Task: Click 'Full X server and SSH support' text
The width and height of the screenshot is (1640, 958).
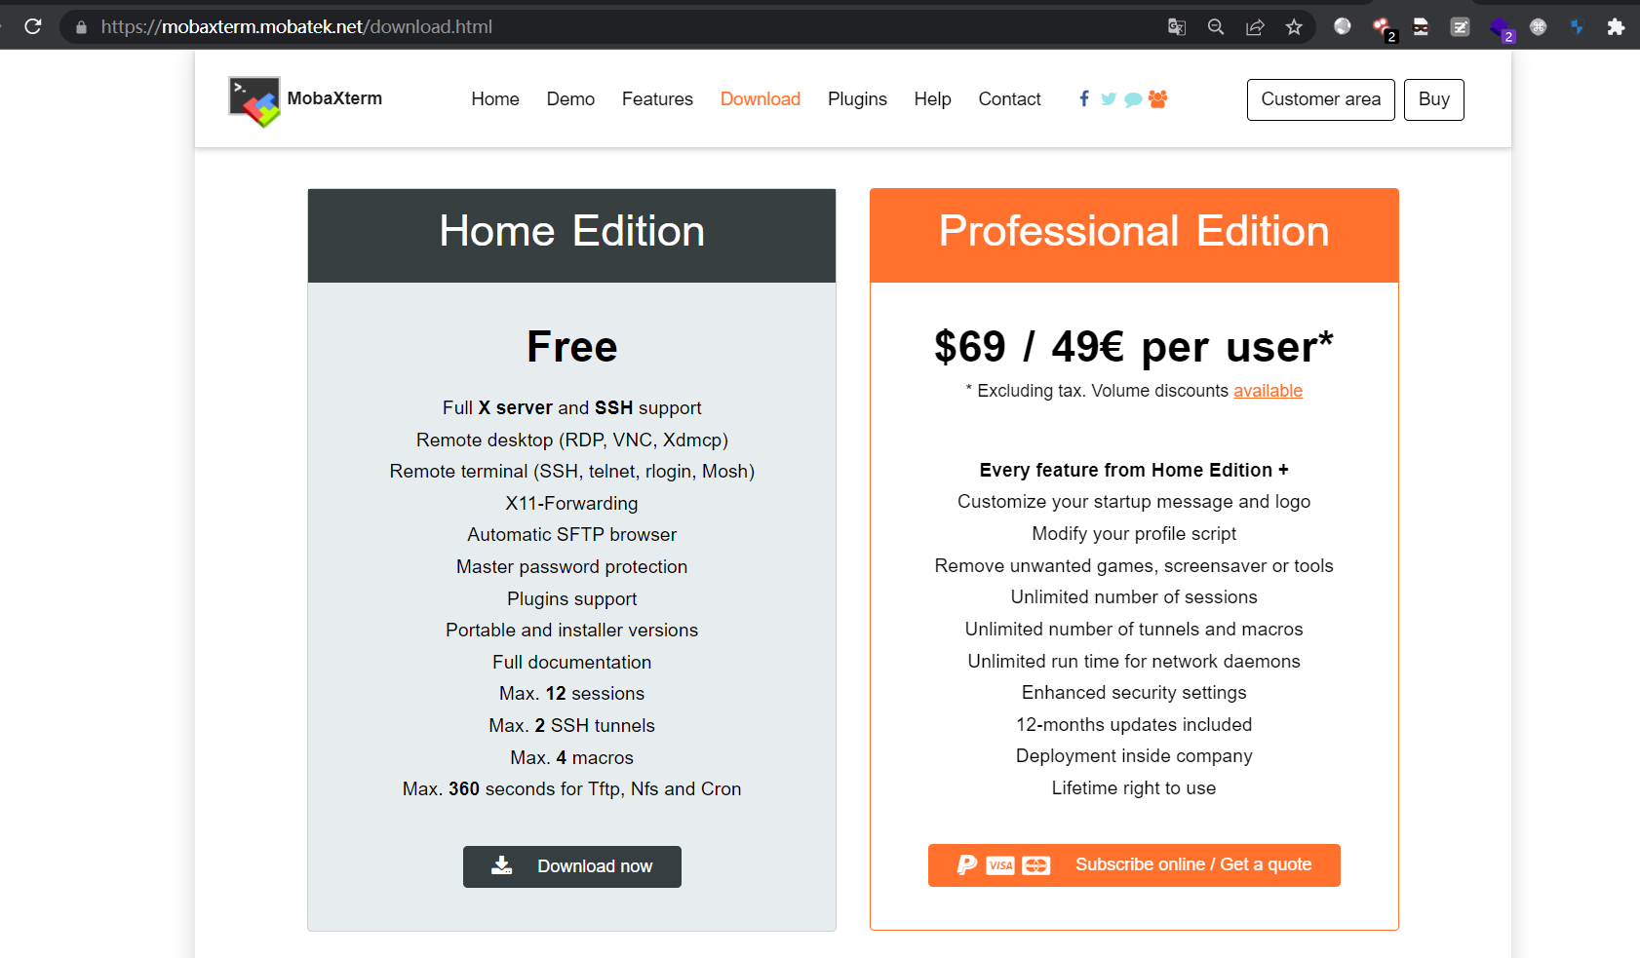Action: [572, 408]
